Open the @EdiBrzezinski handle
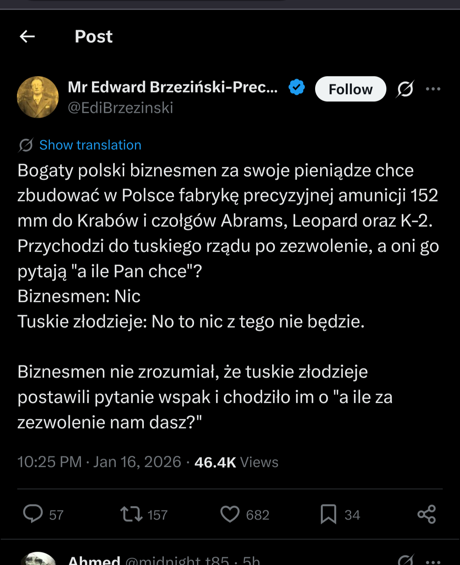Screen dimensions: 460x565 120,108
